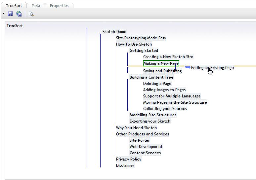Click the Getting Started tree item
The height and width of the screenshot is (180, 256).
pos(144,51)
